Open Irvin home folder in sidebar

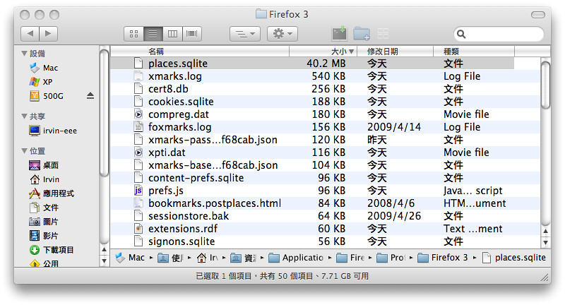pos(44,179)
